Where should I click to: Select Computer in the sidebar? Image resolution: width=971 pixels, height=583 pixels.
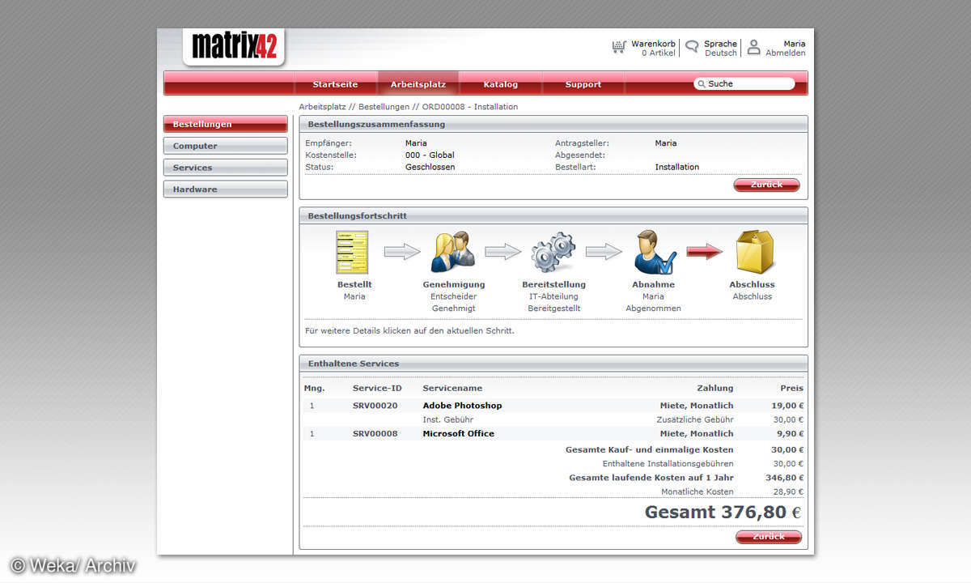(226, 146)
